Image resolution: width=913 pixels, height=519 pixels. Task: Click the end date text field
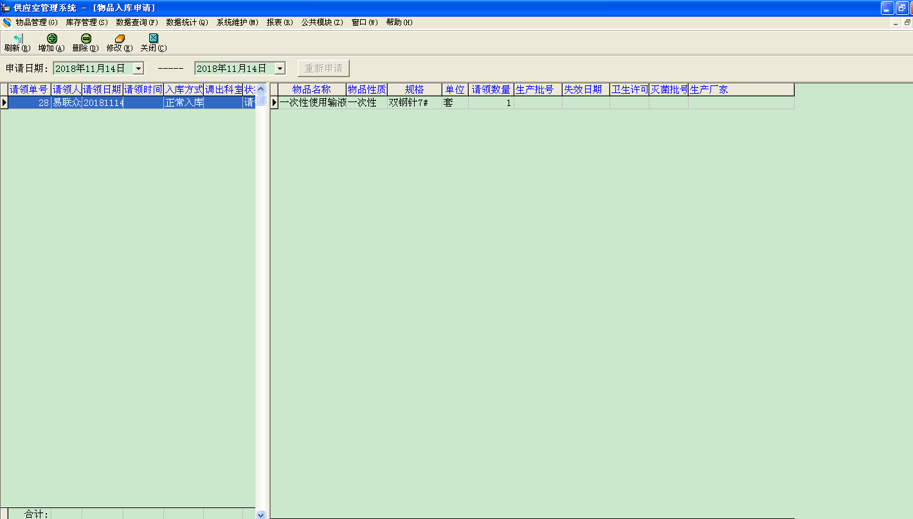235,68
